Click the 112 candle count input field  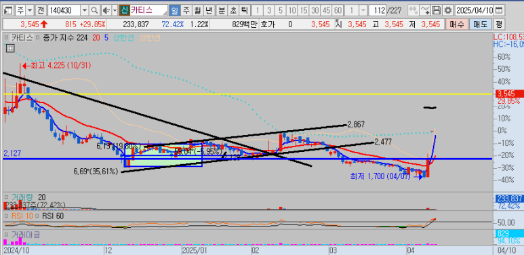pyautogui.click(x=378, y=10)
